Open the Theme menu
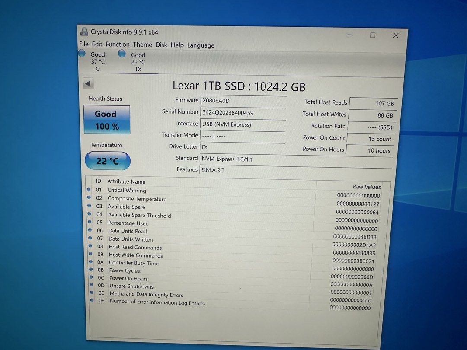The width and height of the screenshot is (467, 350). [142, 45]
